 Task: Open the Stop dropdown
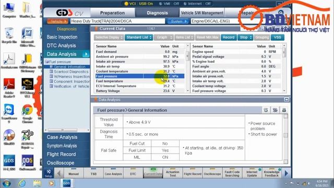[x=245, y=37]
